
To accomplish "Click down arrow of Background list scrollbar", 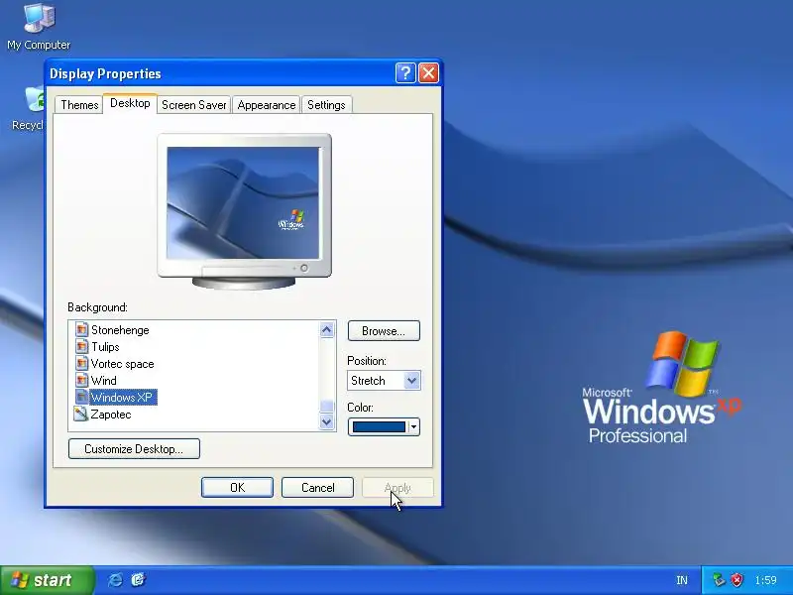I will [327, 421].
